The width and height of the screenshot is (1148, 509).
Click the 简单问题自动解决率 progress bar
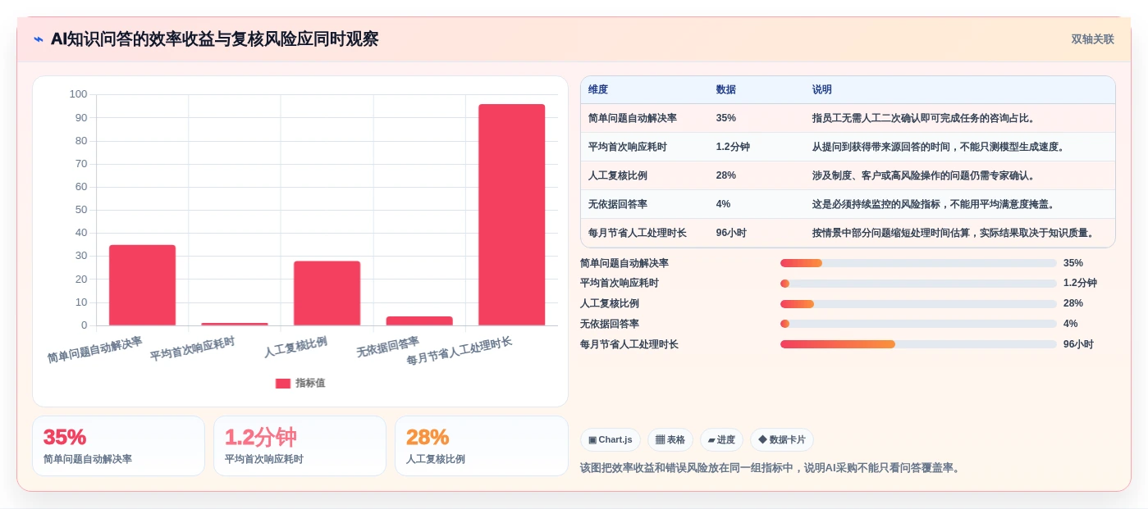coord(918,263)
